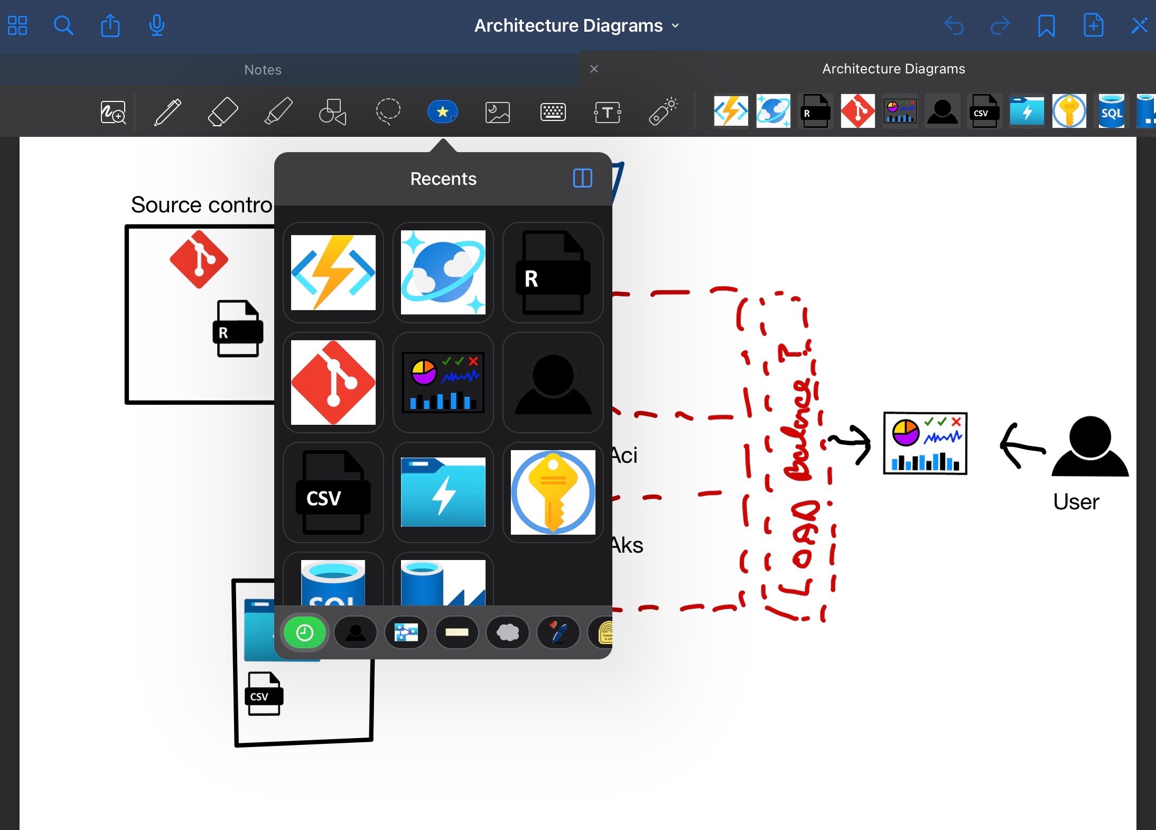This screenshot has height=830, width=1156.
Task: Insert SQL database element from Recents
Action: pyautogui.click(x=333, y=580)
